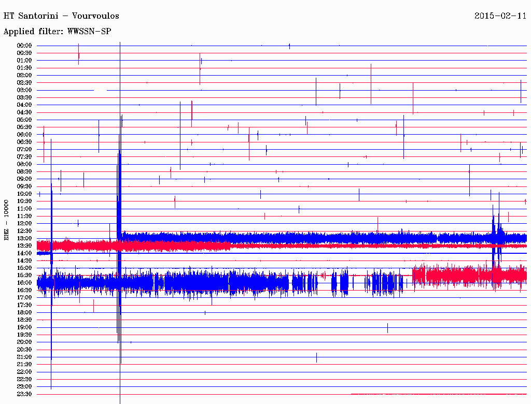Viewport: 531px width, 404px height.
Task: Click the '16:00' time label
Action: [x=24, y=283]
